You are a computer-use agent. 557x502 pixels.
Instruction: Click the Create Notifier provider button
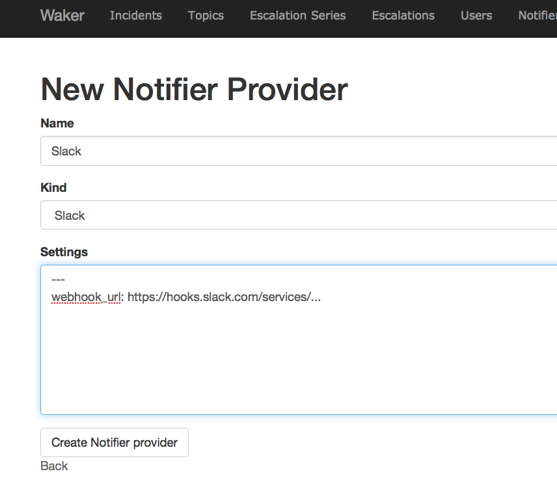tap(115, 442)
